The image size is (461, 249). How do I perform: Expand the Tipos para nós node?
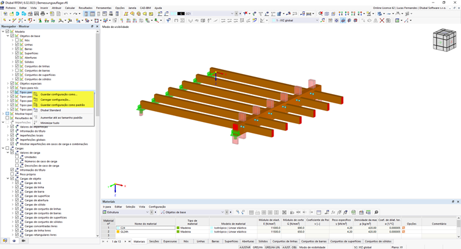click(8, 87)
